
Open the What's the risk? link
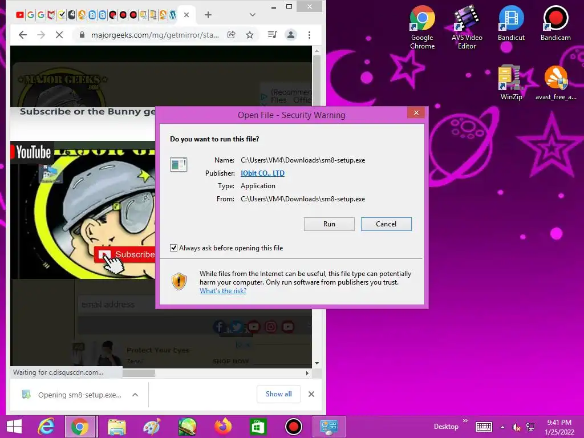tap(223, 291)
